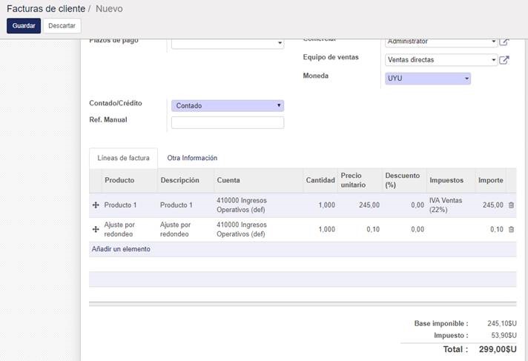The width and height of the screenshot is (528, 361).
Task: Grab the move handle of Producto 1 row
Action: [x=96, y=205]
